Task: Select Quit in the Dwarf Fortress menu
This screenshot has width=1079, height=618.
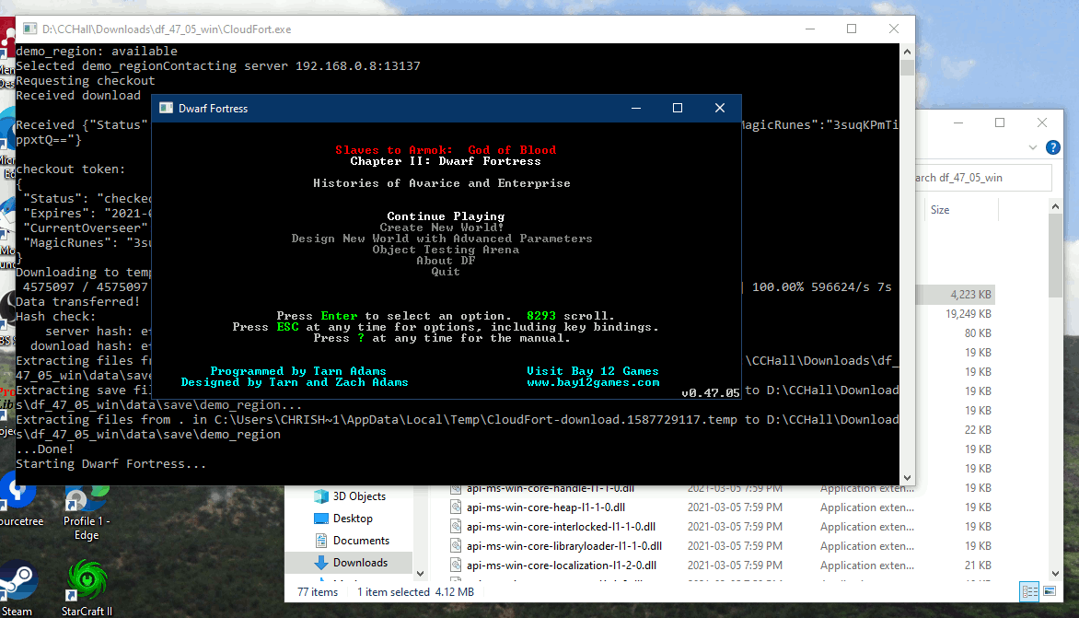Action: [x=446, y=270]
